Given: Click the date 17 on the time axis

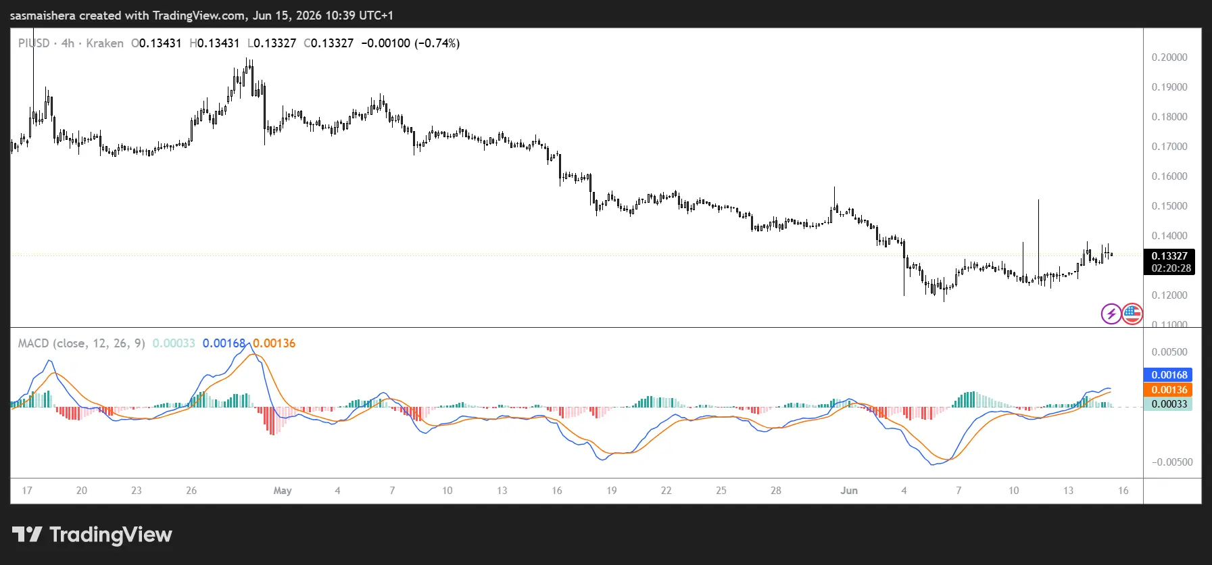Looking at the screenshot, I should coord(27,491).
